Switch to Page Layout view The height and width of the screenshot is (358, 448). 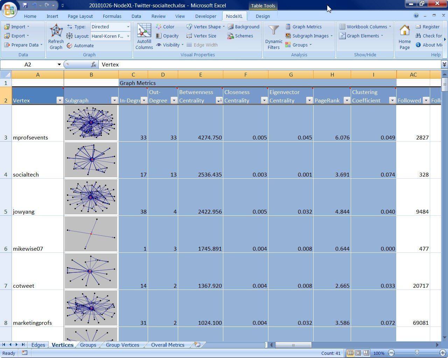pos(358,353)
